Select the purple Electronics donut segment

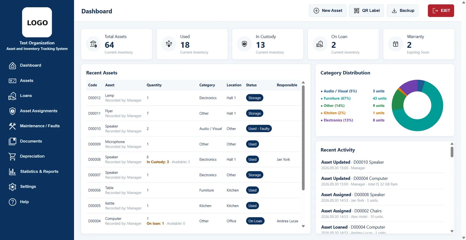click(409, 86)
